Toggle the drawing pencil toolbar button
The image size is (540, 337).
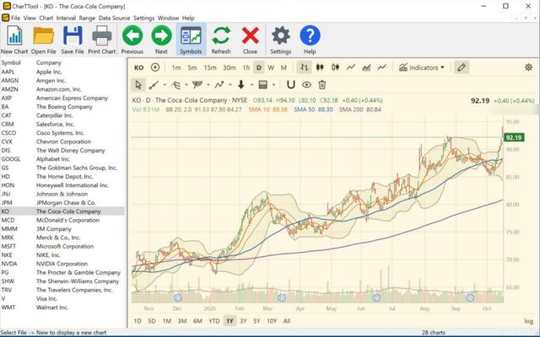click(x=462, y=67)
